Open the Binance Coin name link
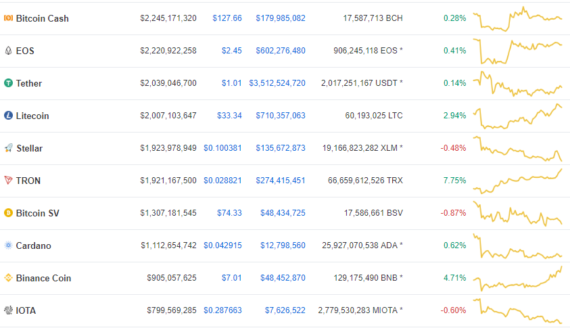 tap(43, 278)
